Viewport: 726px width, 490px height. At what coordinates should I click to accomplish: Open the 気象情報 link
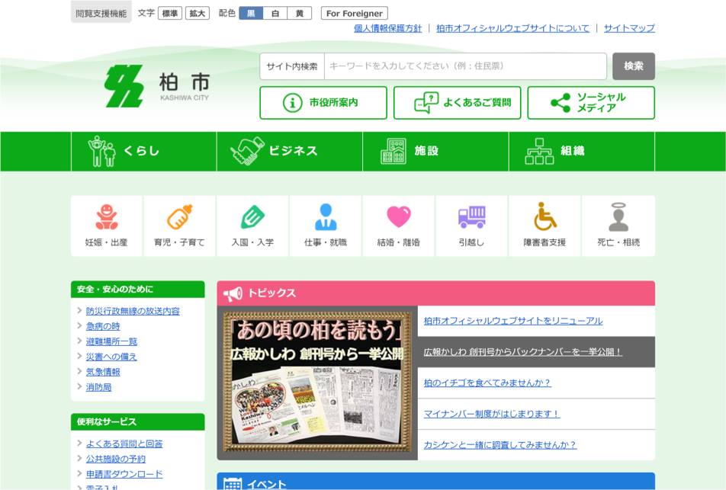coord(103,372)
